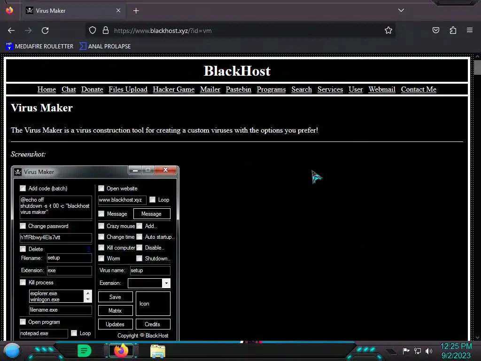Open the extensions puzzle icon
Screen dimensions: 481x361
coord(453,31)
